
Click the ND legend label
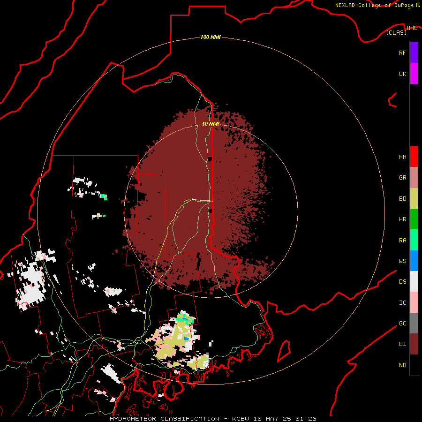pyautogui.click(x=402, y=365)
